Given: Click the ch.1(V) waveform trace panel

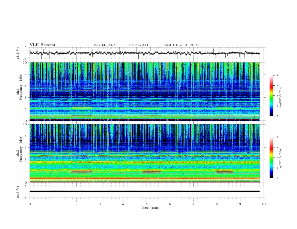Looking at the screenshot, I should 146,53.
